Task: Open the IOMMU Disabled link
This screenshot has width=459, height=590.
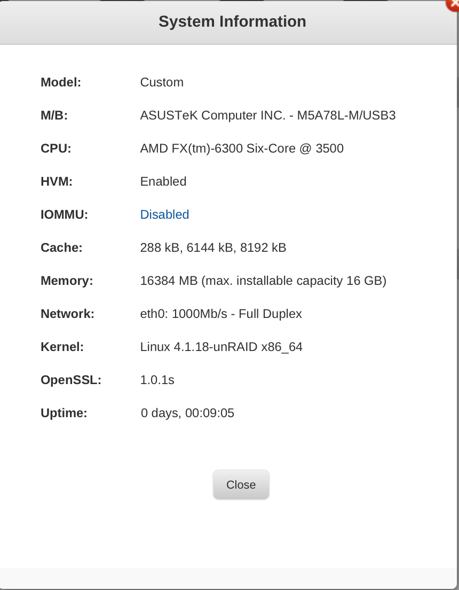Action: click(x=164, y=214)
